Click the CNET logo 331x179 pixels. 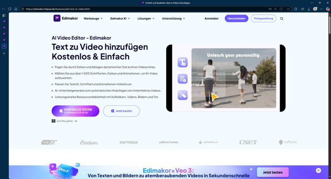[x=248, y=142]
